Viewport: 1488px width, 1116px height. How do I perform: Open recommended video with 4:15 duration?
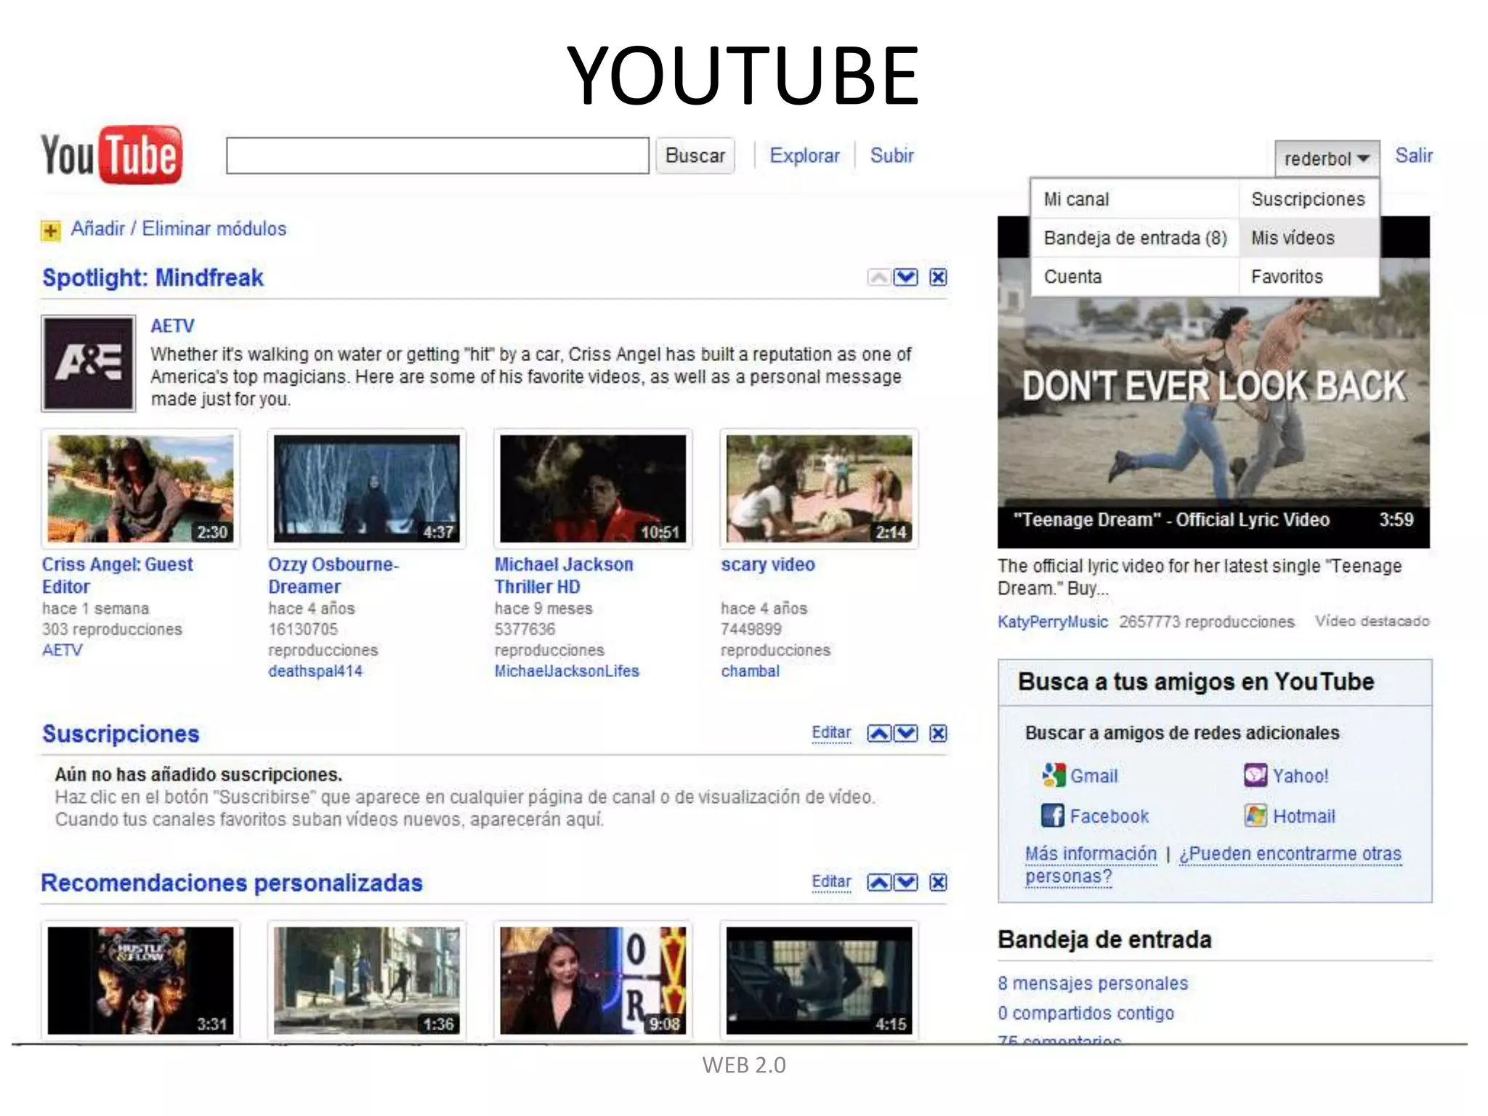tap(819, 981)
